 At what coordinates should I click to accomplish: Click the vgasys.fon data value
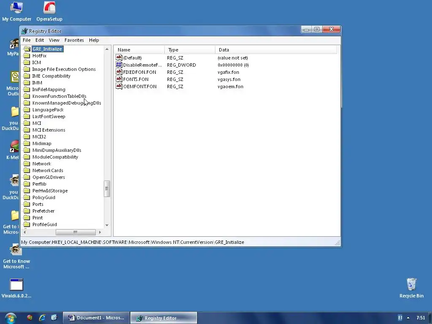pyautogui.click(x=229, y=79)
